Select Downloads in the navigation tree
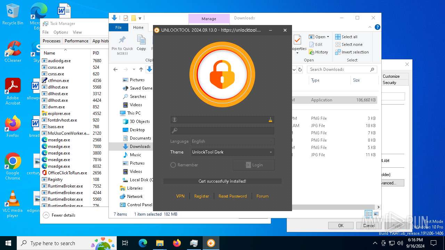 point(140,147)
